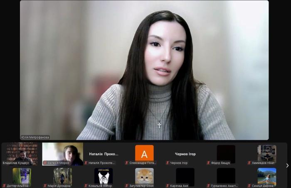
Task: Select Деттяр Альвіна participant tile
Action: point(21,176)
